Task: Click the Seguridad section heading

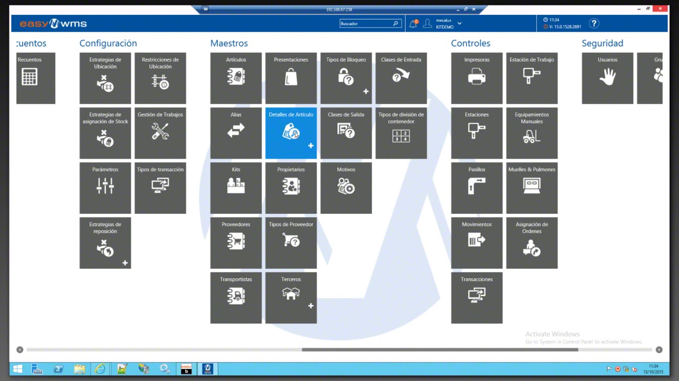Action: [602, 44]
